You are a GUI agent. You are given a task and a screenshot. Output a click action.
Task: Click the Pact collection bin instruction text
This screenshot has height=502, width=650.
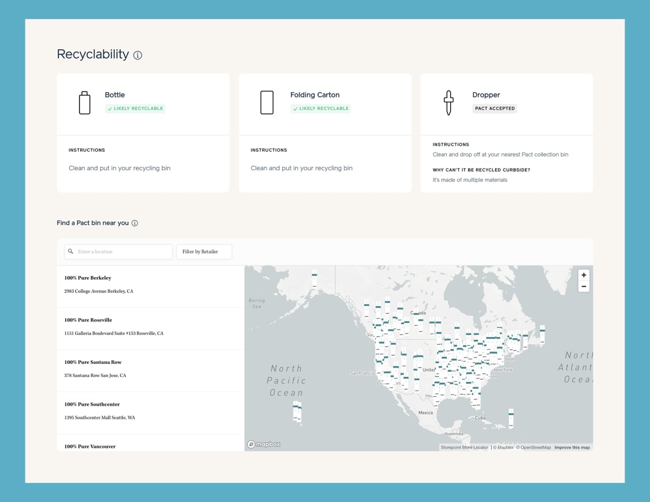coord(500,155)
